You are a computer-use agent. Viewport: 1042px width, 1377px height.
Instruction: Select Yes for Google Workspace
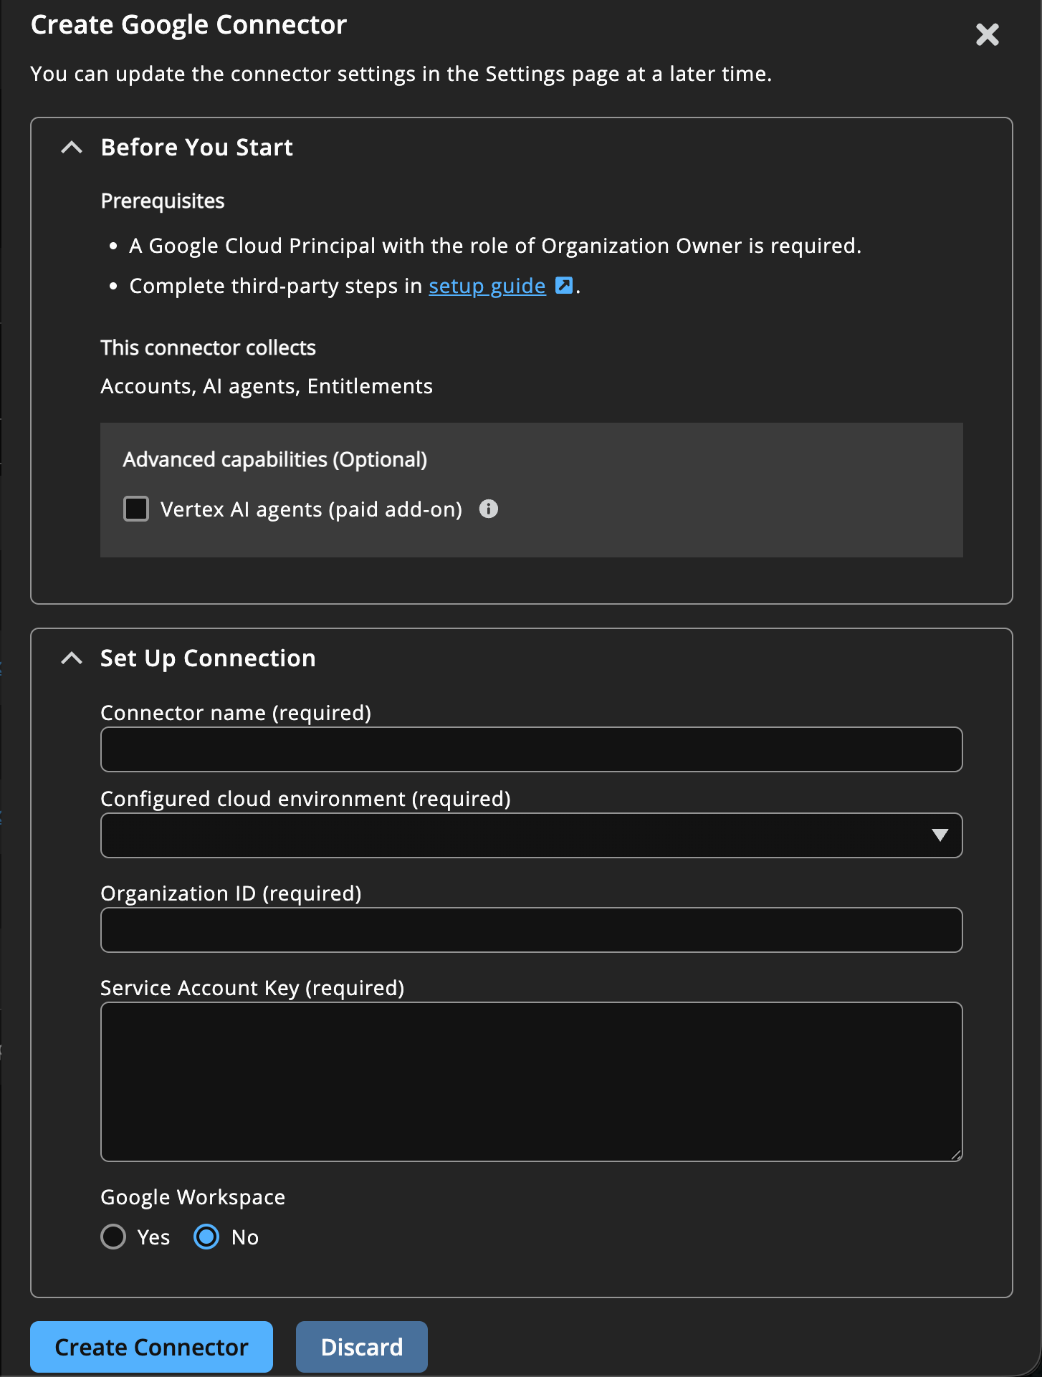pos(113,1237)
